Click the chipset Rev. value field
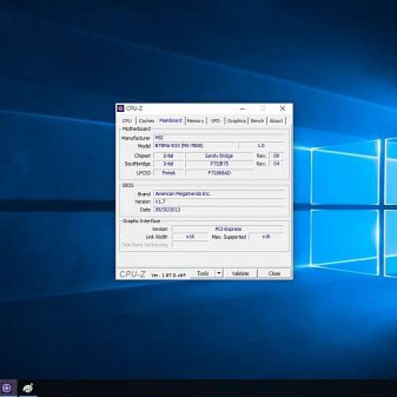Image resolution: width=397 pixels, height=397 pixels. point(276,156)
